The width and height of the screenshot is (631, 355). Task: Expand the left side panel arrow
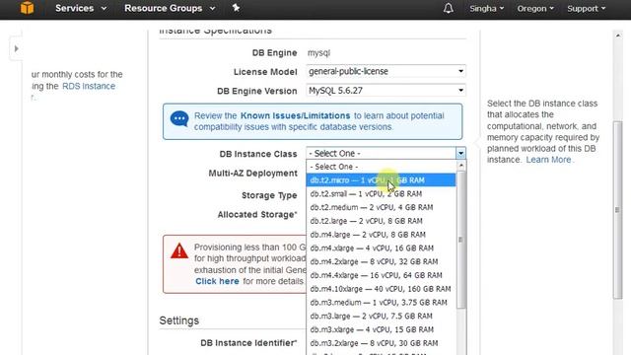click(x=16, y=48)
